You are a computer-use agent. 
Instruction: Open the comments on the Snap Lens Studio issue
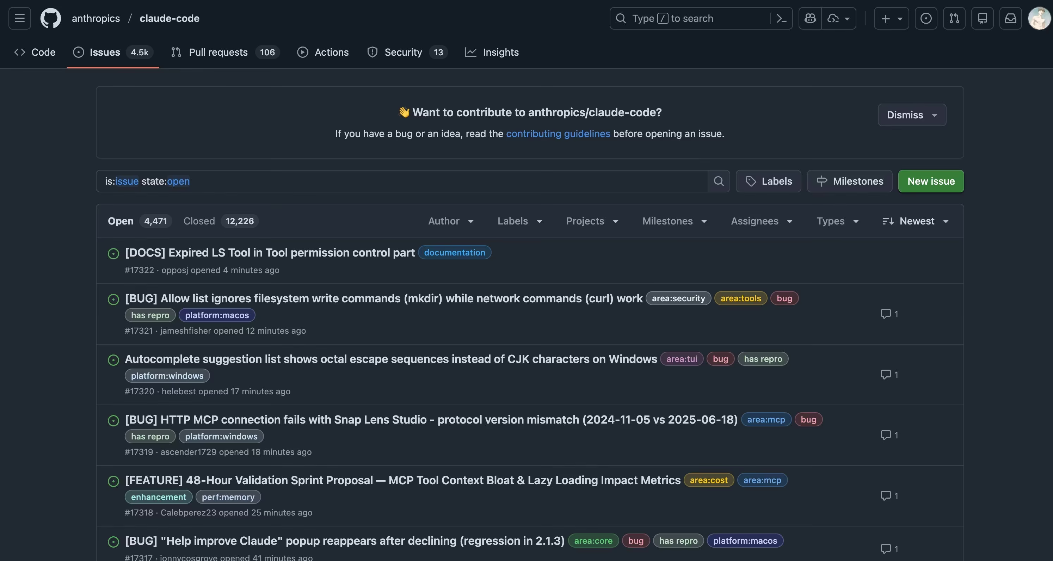pos(889,435)
